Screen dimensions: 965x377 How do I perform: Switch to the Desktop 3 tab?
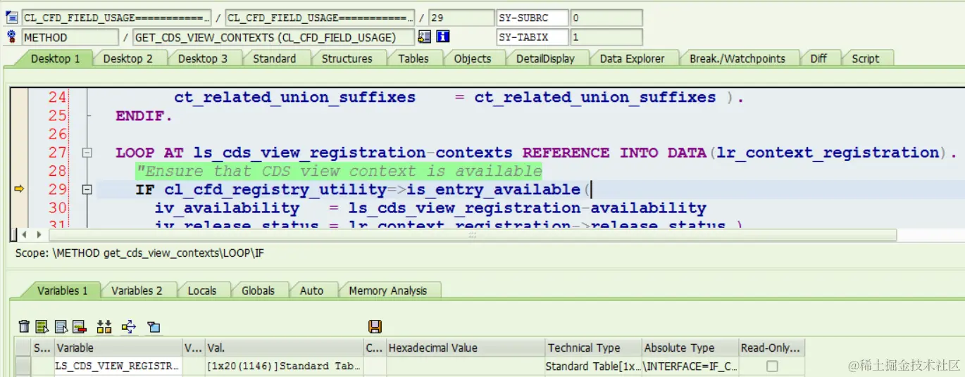click(202, 58)
